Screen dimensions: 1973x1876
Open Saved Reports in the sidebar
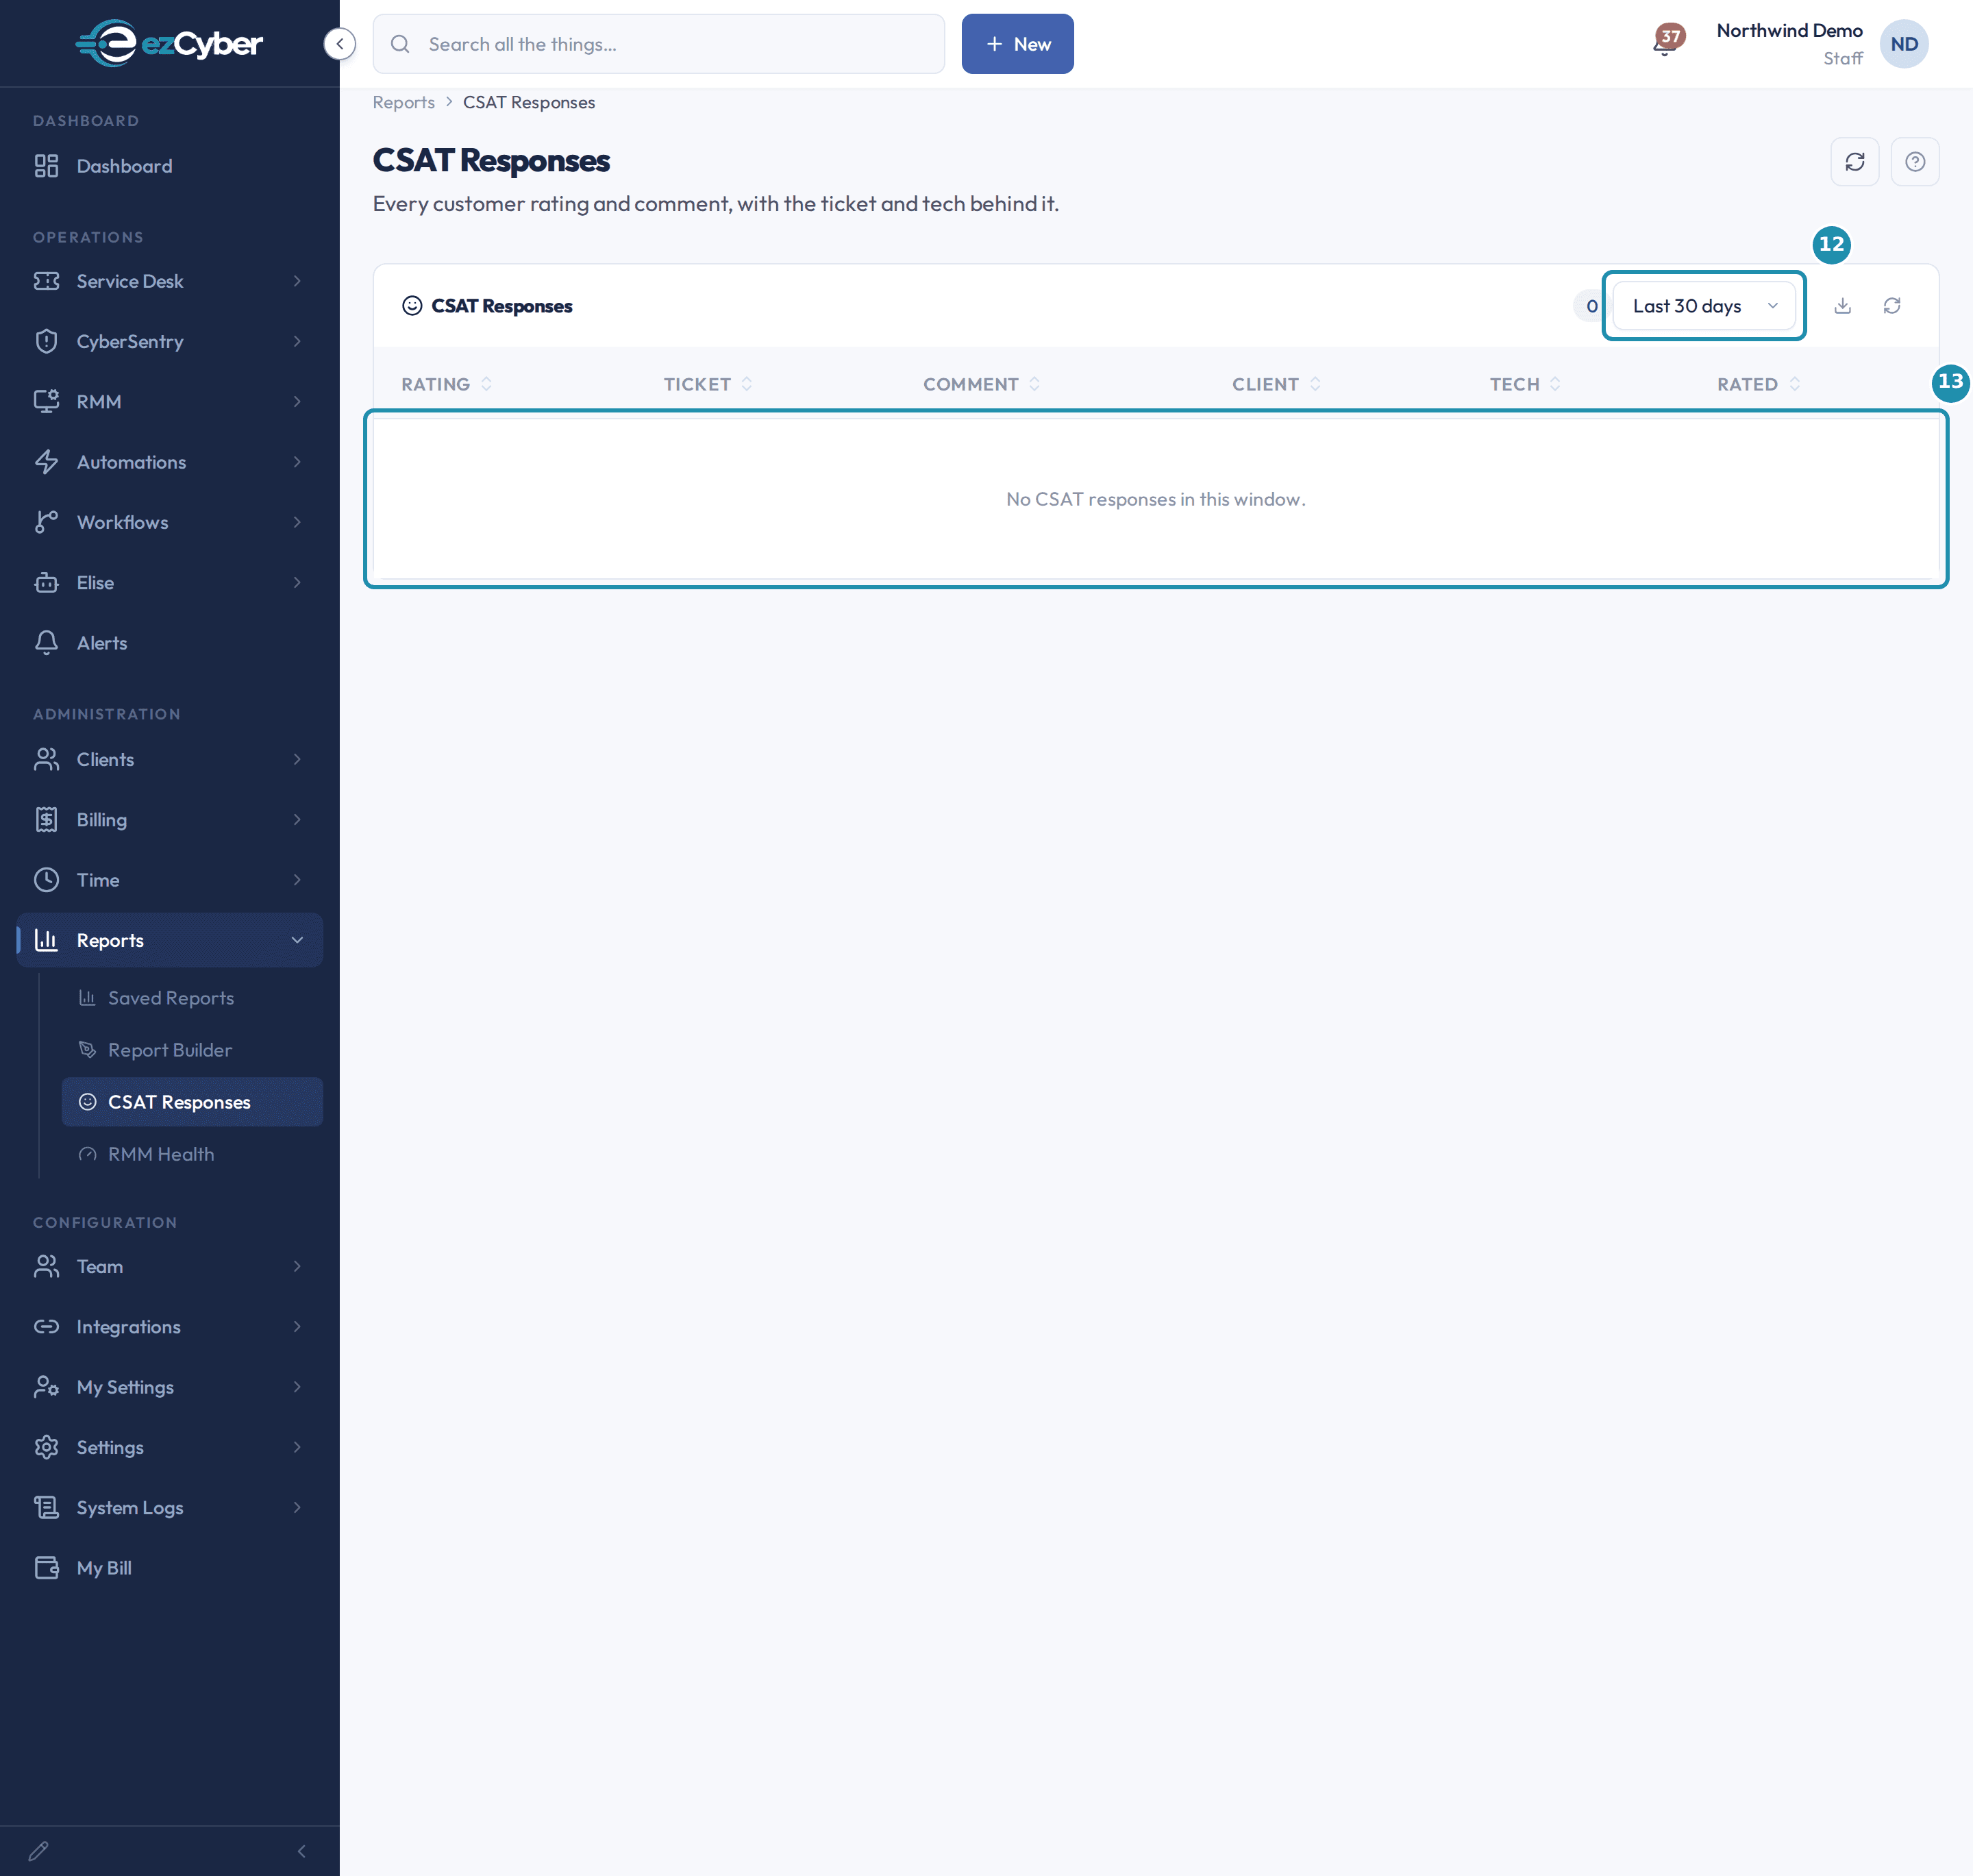[x=192, y=998]
